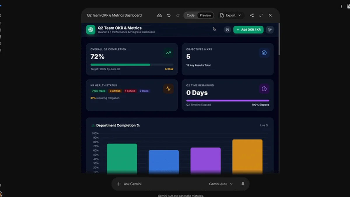Click the green OKR target logo
The image size is (350, 197).
91,30
